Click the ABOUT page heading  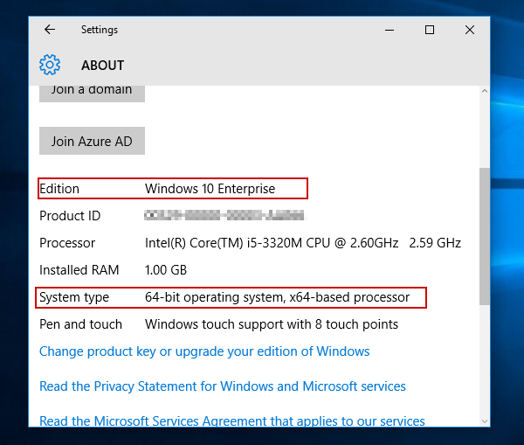[x=102, y=66]
